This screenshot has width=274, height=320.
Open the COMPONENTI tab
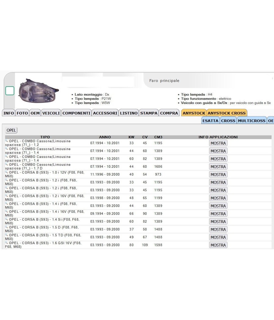(x=76, y=113)
